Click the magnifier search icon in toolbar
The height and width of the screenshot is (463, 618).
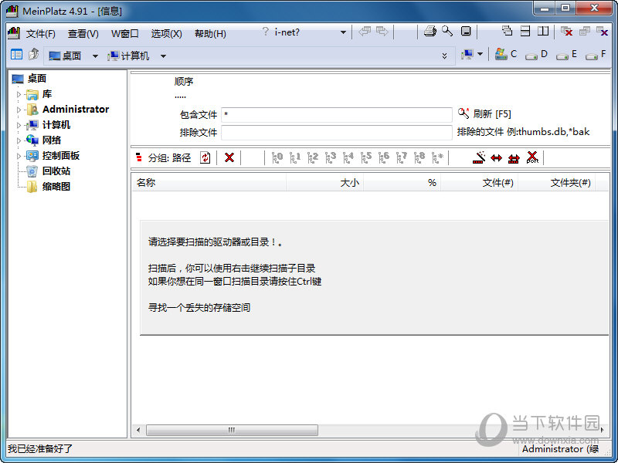pos(447,31)
